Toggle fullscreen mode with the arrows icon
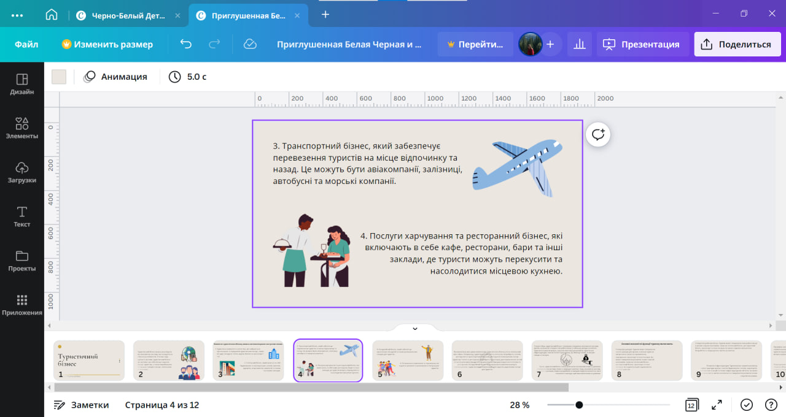Image resolution: width=786 pixels, height=417 pixels. 717,405
